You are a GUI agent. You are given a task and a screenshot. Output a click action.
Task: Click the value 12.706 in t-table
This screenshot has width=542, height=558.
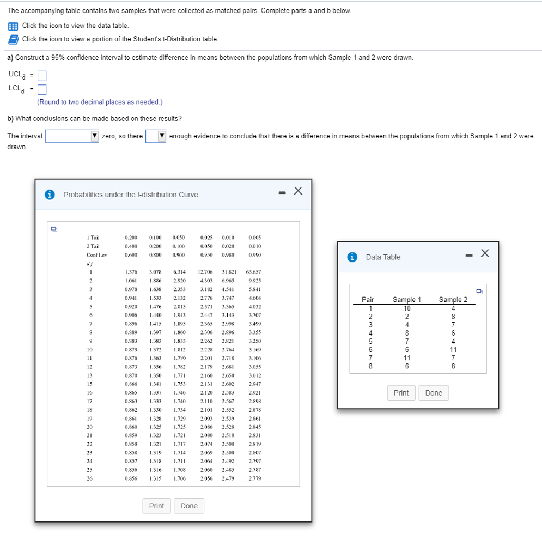click(205, 272)
